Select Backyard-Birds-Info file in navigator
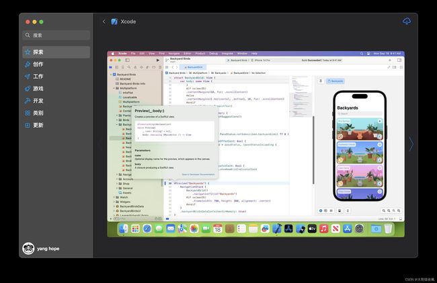This screenshot has width=437, height=283. point(130,83)
